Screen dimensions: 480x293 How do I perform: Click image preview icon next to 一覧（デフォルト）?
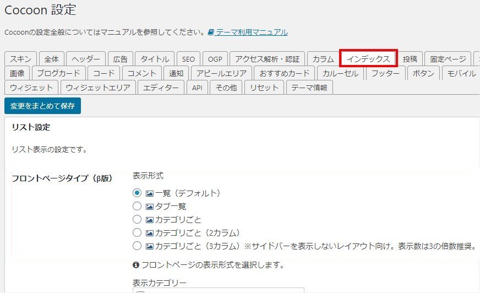click(x=149, y=193)
